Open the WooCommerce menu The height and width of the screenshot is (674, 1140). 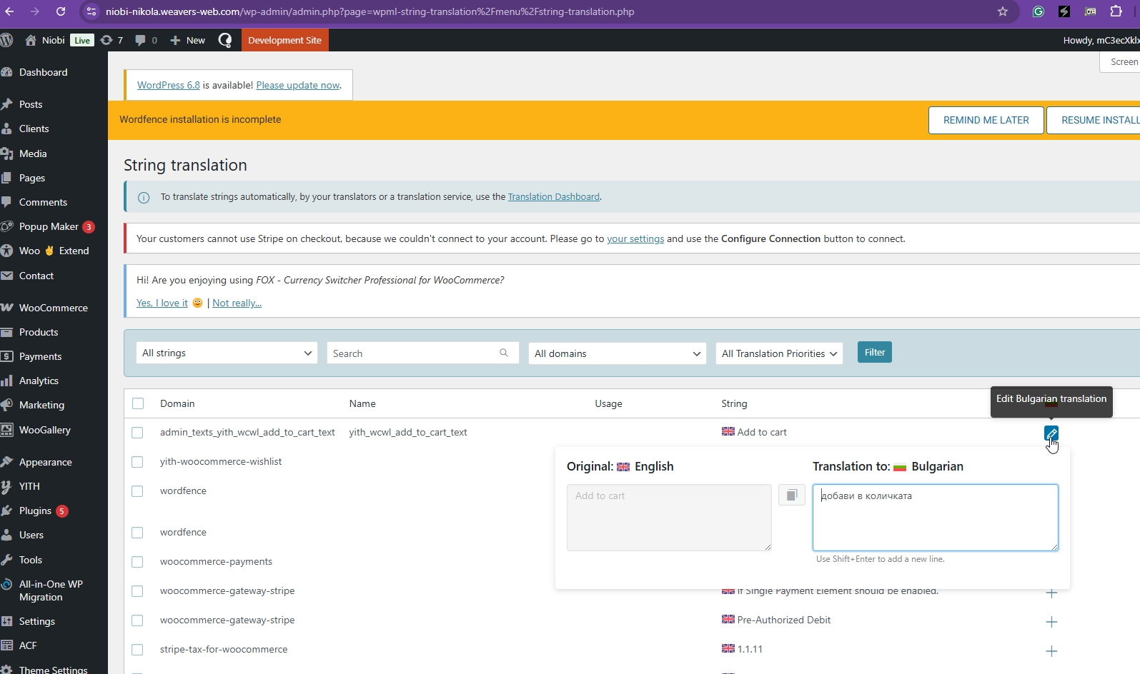point(54,308)
